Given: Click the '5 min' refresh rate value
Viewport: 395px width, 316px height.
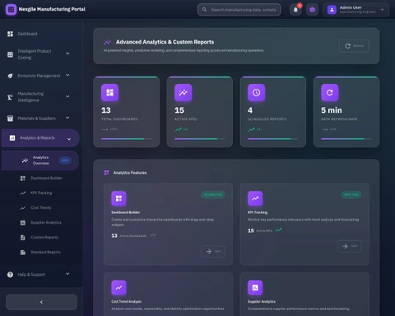Looking at the screenshot, I should (332, 110).
